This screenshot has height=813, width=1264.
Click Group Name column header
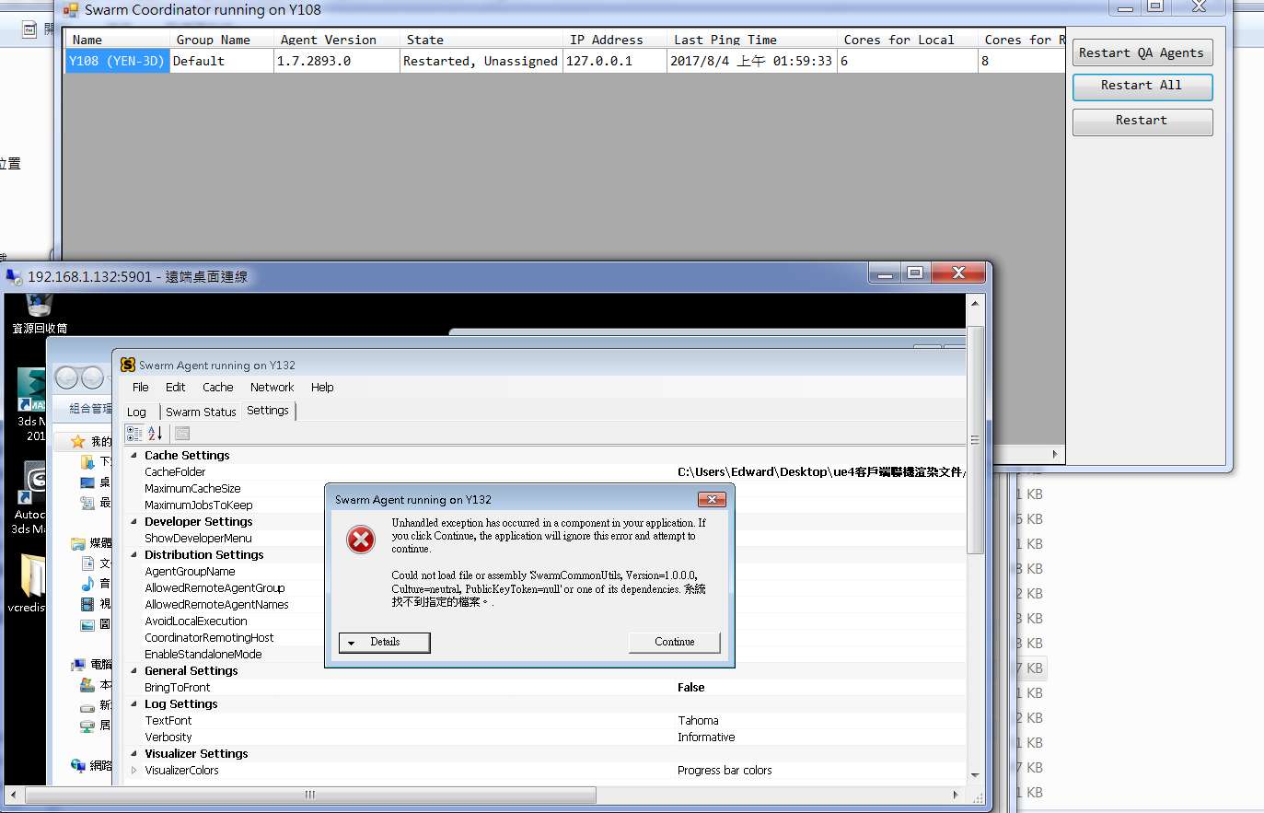tap(222, 40)
